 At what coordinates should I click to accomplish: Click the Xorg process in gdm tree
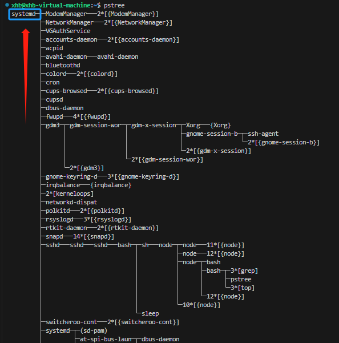click(x=193, y=125)
